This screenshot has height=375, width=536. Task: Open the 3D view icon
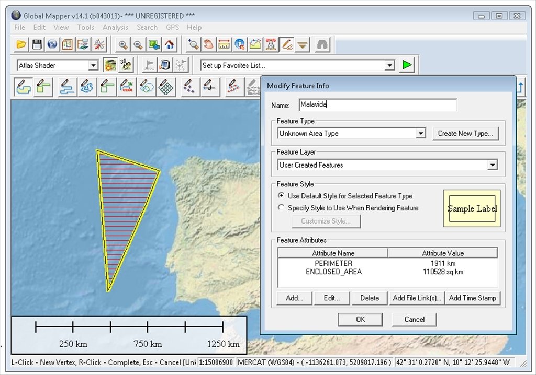point(126,64)
